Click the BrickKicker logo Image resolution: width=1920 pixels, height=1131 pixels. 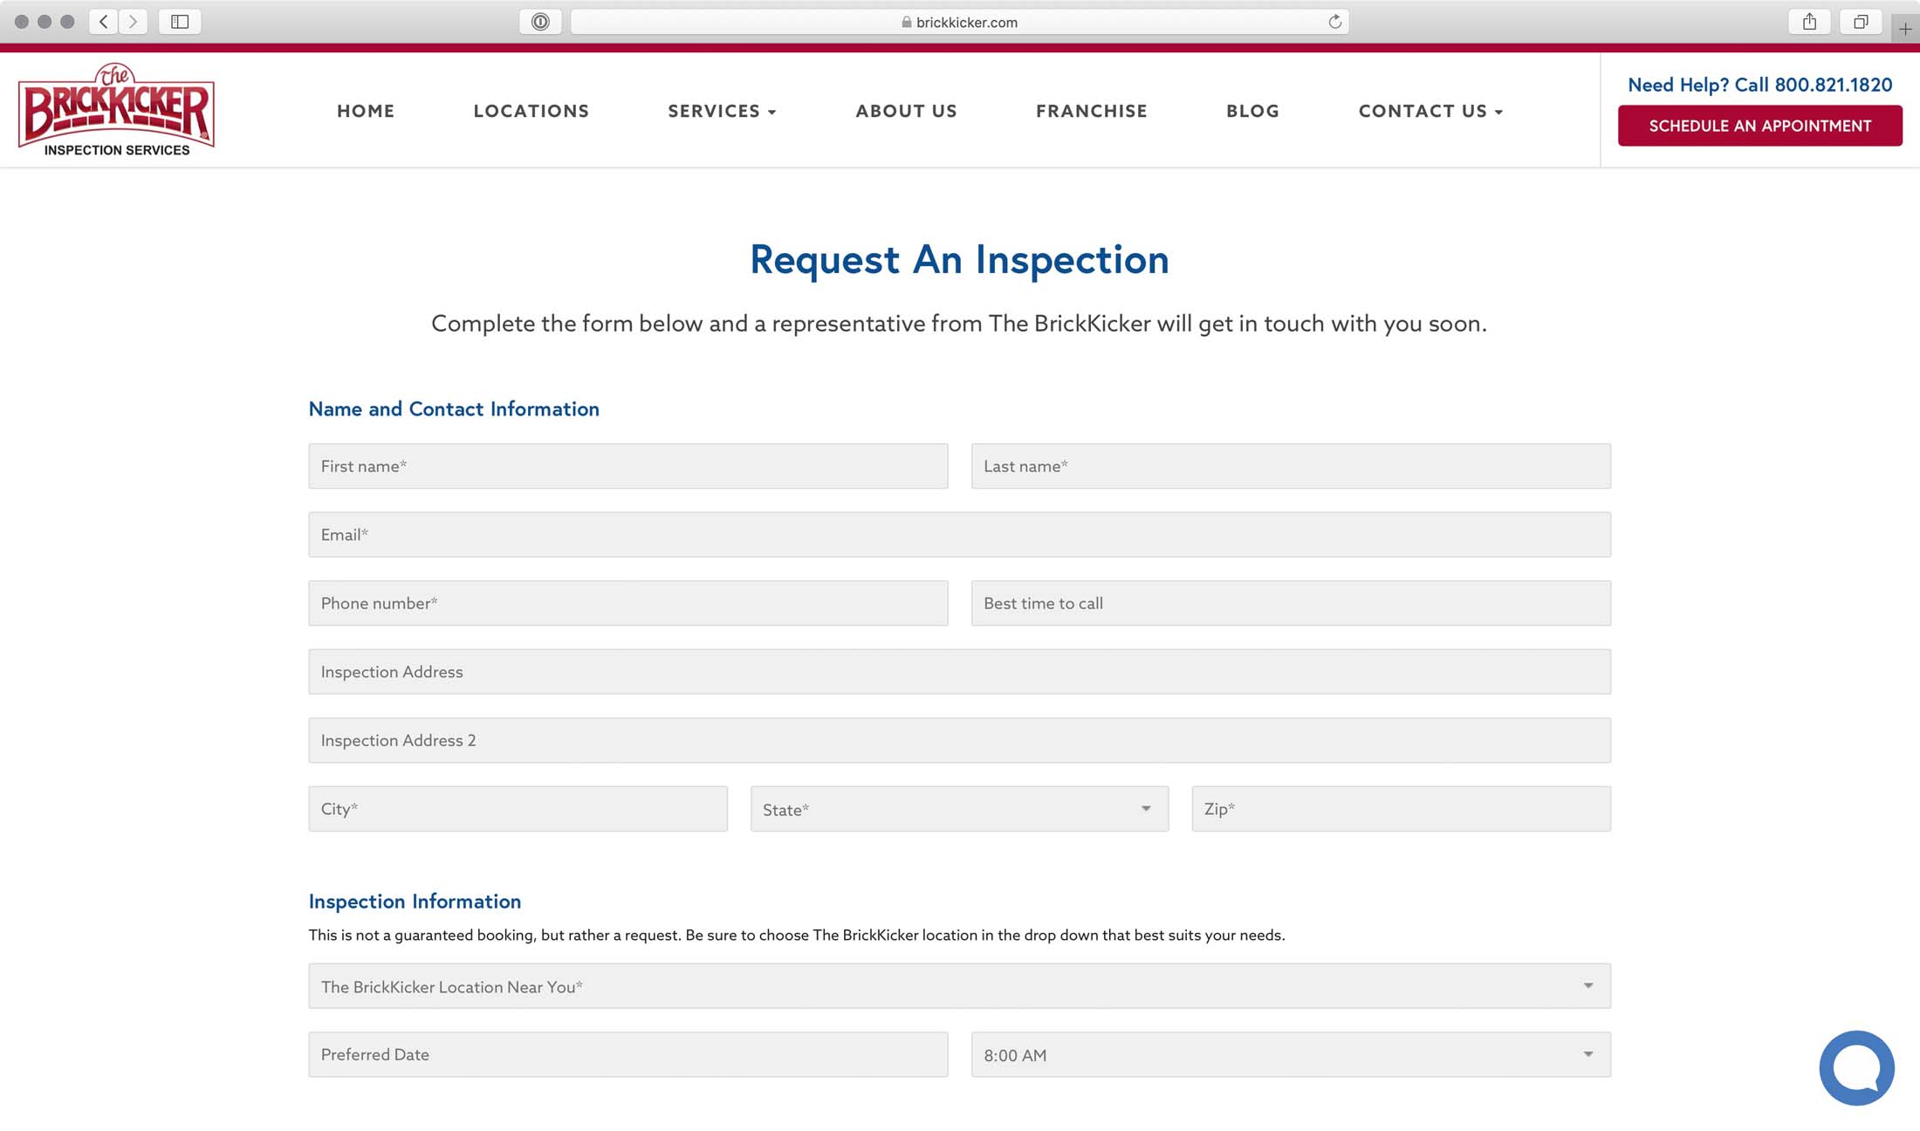pos(116,110)
